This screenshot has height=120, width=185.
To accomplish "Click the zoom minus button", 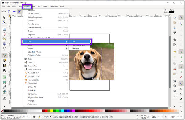I will coord(159,117).
